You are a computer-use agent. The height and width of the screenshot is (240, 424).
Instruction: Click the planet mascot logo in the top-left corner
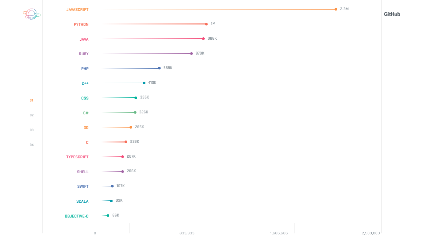pos(31,14)
